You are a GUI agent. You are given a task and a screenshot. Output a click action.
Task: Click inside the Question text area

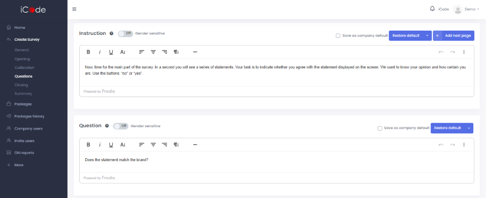tap(277, 162)
